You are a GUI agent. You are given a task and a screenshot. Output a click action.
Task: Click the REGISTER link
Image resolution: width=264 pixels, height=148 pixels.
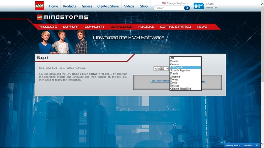pyautogui.click(x=212, y=8)
